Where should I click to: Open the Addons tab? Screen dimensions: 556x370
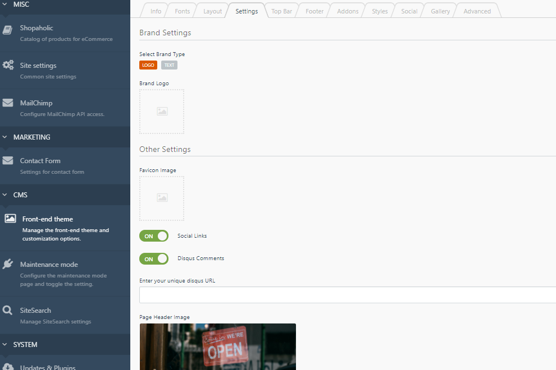pos(348,11)
